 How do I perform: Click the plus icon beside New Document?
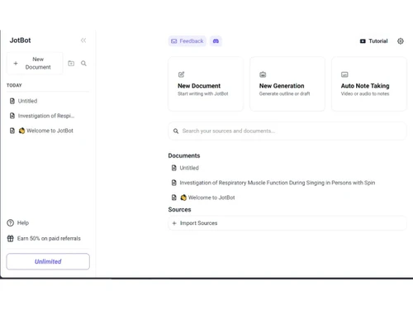tap(16, 63)
